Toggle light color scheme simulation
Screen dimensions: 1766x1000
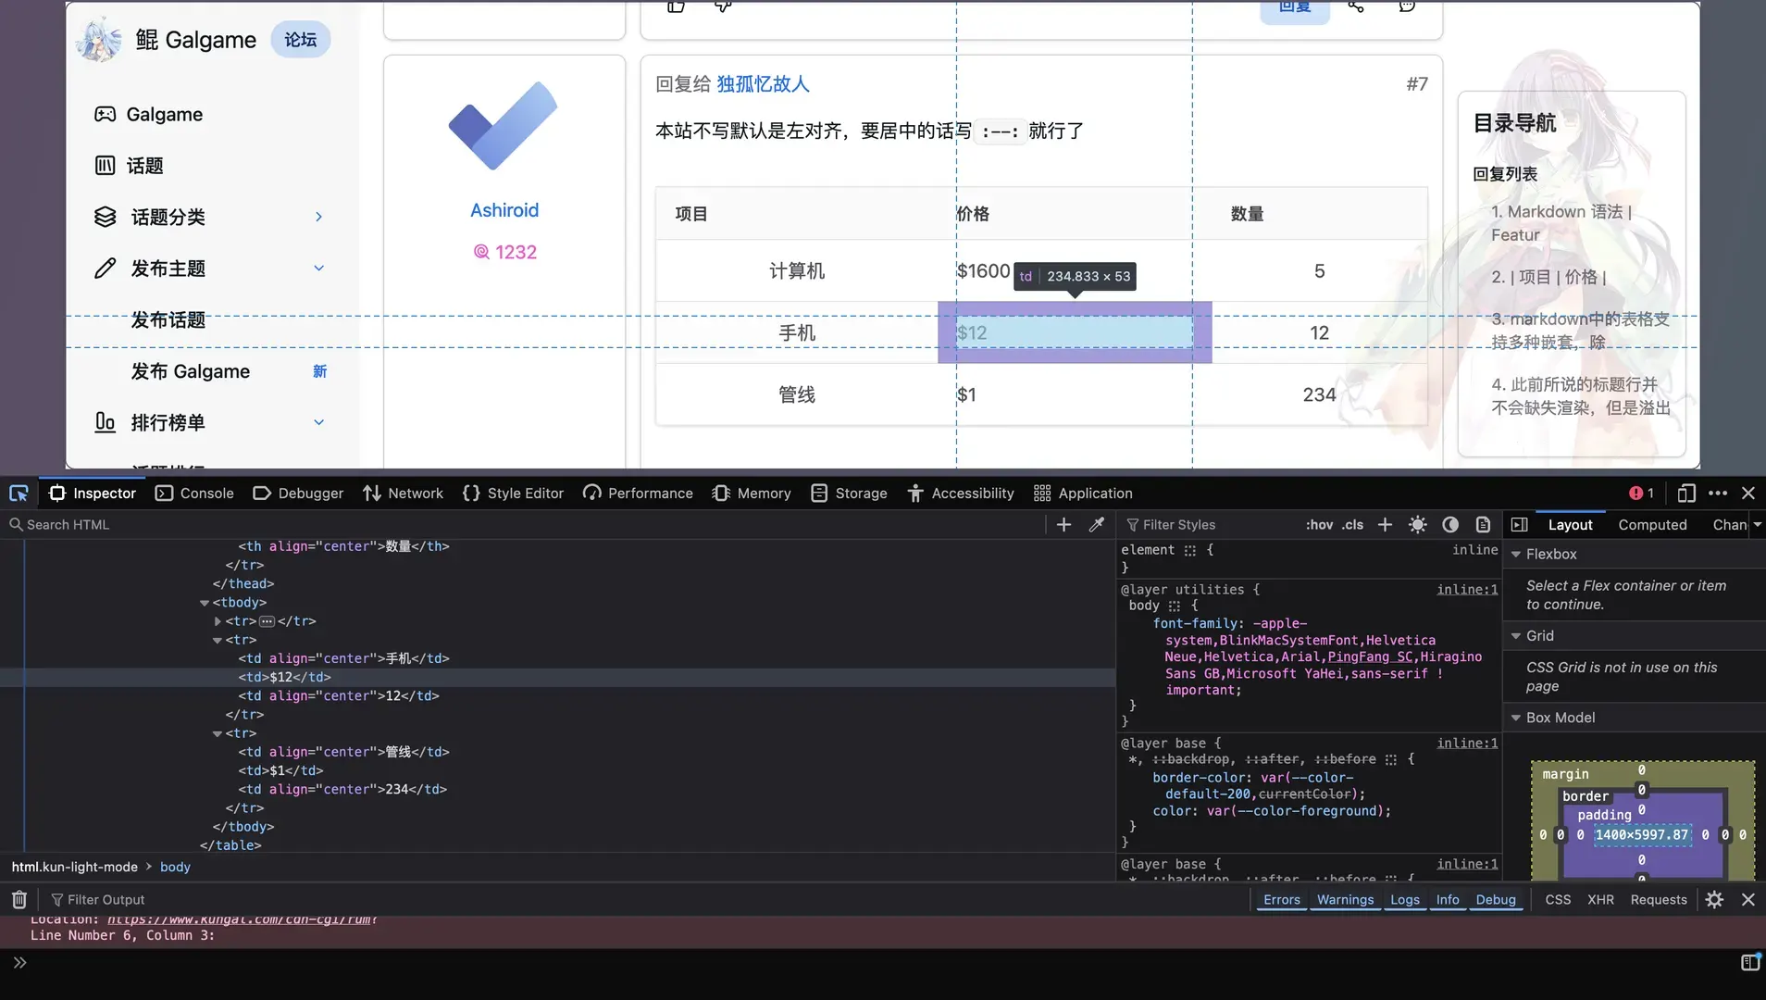[x=1417, y=525]
